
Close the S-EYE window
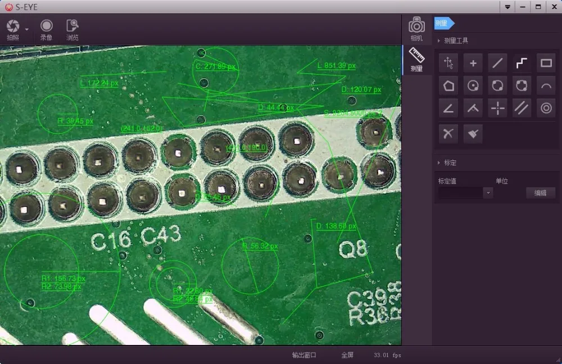554,7
